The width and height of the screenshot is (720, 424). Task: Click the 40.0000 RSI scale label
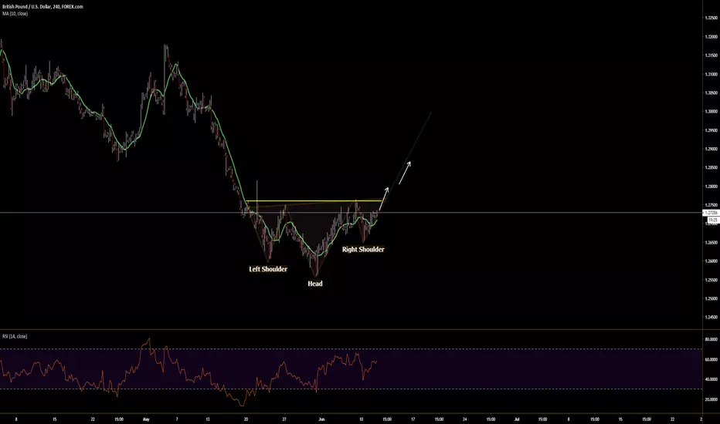712,379
